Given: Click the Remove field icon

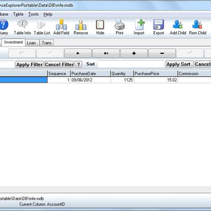Looking at the screenshot, I should point(81,24).
